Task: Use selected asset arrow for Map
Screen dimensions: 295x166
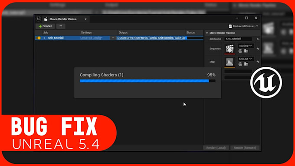Action: click(240, 64)
